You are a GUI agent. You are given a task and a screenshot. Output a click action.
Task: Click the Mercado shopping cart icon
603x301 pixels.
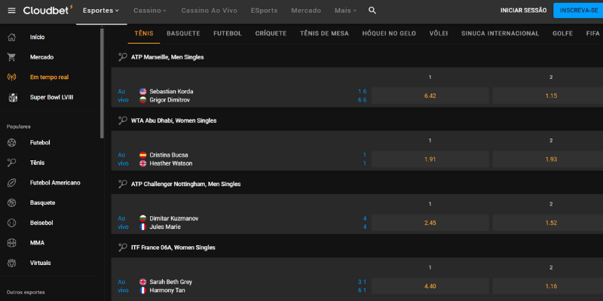point(11,56)
